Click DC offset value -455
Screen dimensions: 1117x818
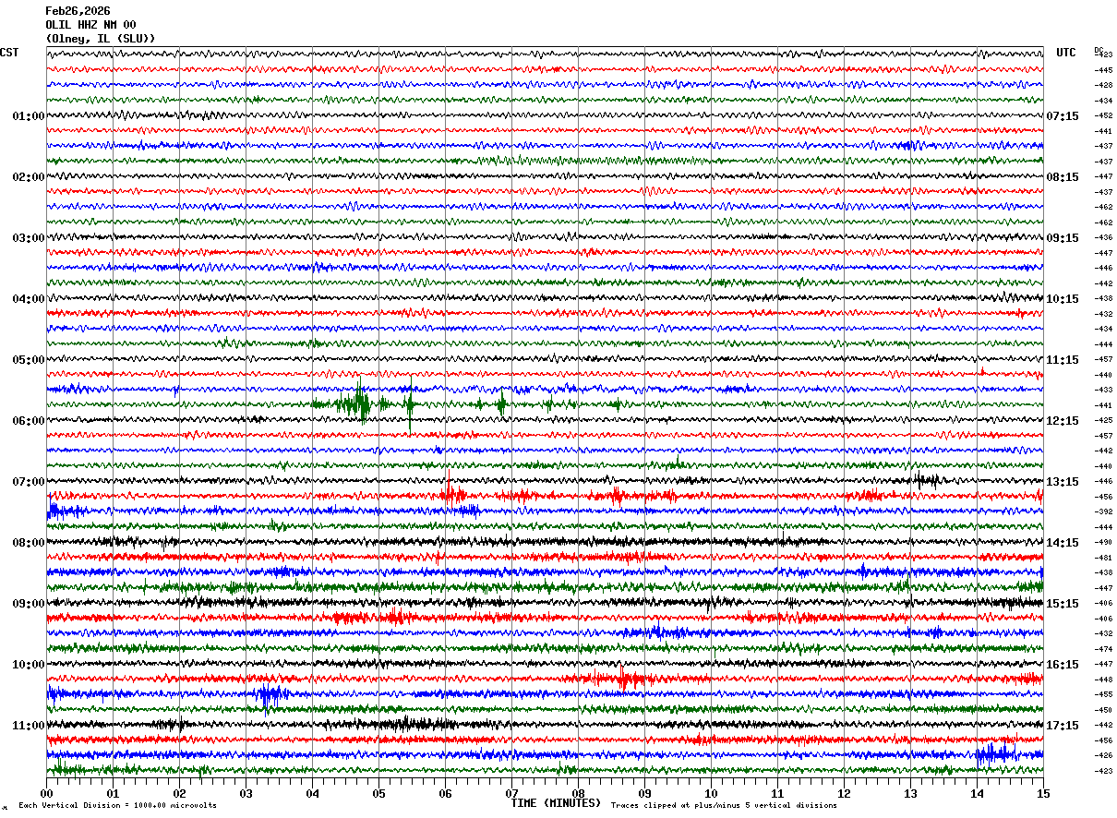pos(1103,694)
